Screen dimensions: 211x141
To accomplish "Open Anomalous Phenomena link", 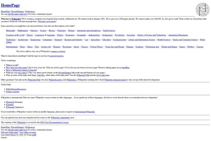I will 178,35.
